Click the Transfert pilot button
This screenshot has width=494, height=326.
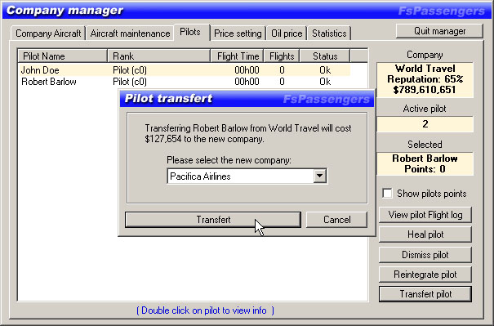[425, 294]
